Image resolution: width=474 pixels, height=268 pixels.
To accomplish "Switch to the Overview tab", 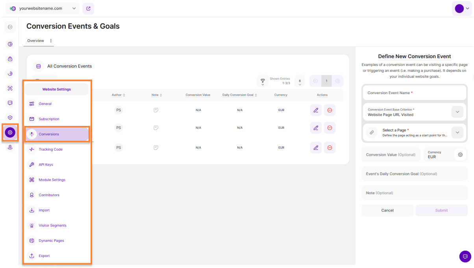I will click(35, 41).
